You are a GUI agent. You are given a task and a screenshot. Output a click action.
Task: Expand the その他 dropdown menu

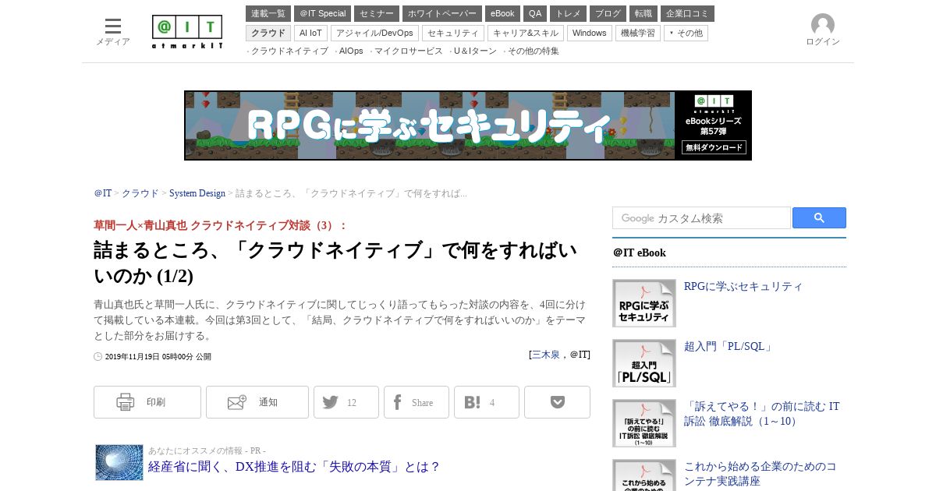(x=686, y=33)
